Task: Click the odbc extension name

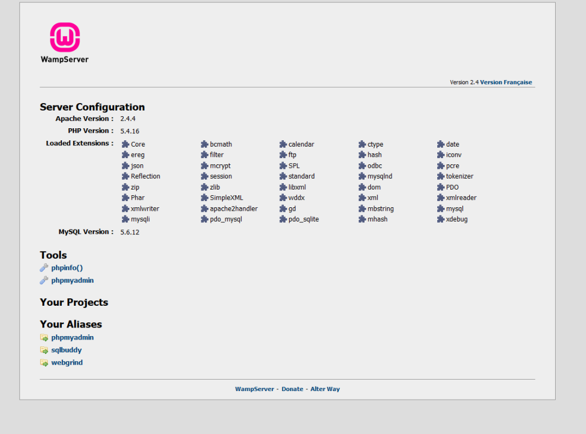Action: 375,165
